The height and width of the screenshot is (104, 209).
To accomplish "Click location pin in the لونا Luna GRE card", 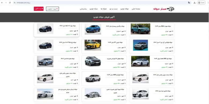I will [x=173, y=64].
